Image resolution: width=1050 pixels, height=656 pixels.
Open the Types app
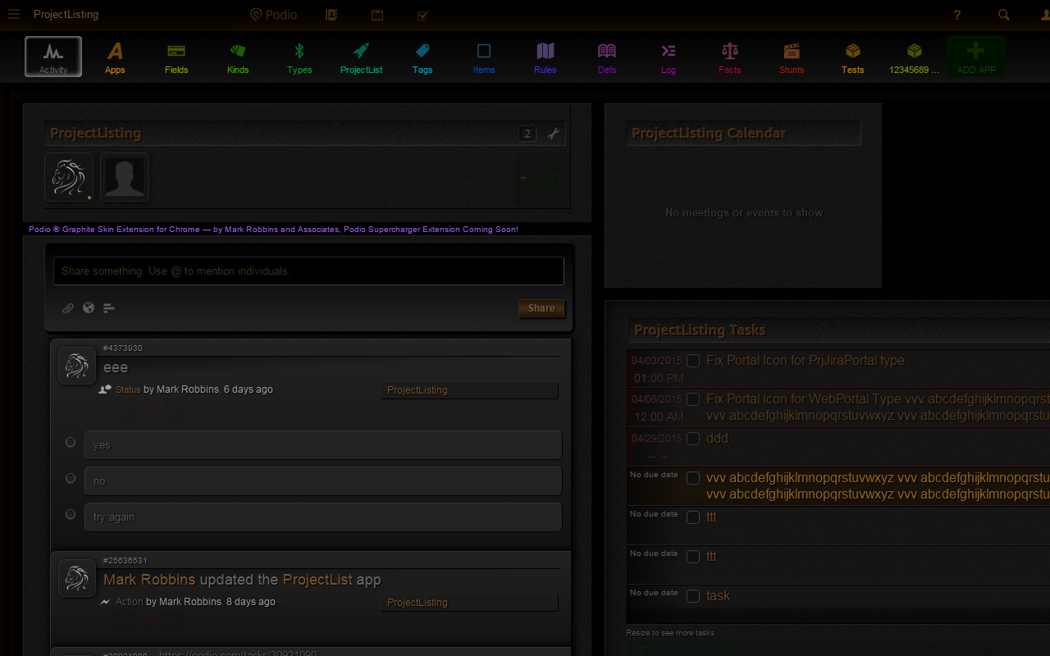click(x=299, y=57)
